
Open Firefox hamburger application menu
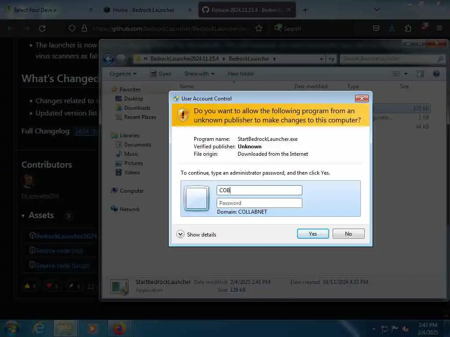pyautogui.click(x=439, y=28)
